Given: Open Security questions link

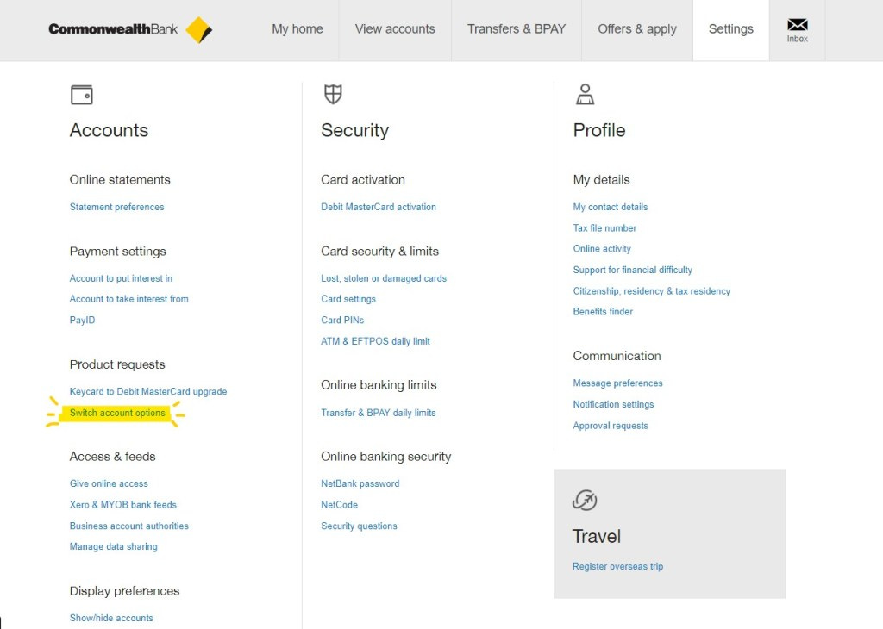Looking at the screenshot, I should pyautogui.click(x=359, y=526).
